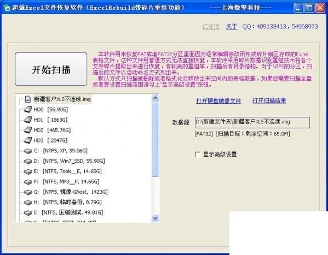This screenshot has width=328, height=255.
Task: Click the F: drive partition icon
Action: pyautogui.click(x=28, y=182)
